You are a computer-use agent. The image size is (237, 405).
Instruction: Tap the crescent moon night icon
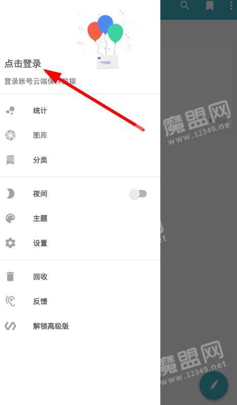click(x=10, y=194)
